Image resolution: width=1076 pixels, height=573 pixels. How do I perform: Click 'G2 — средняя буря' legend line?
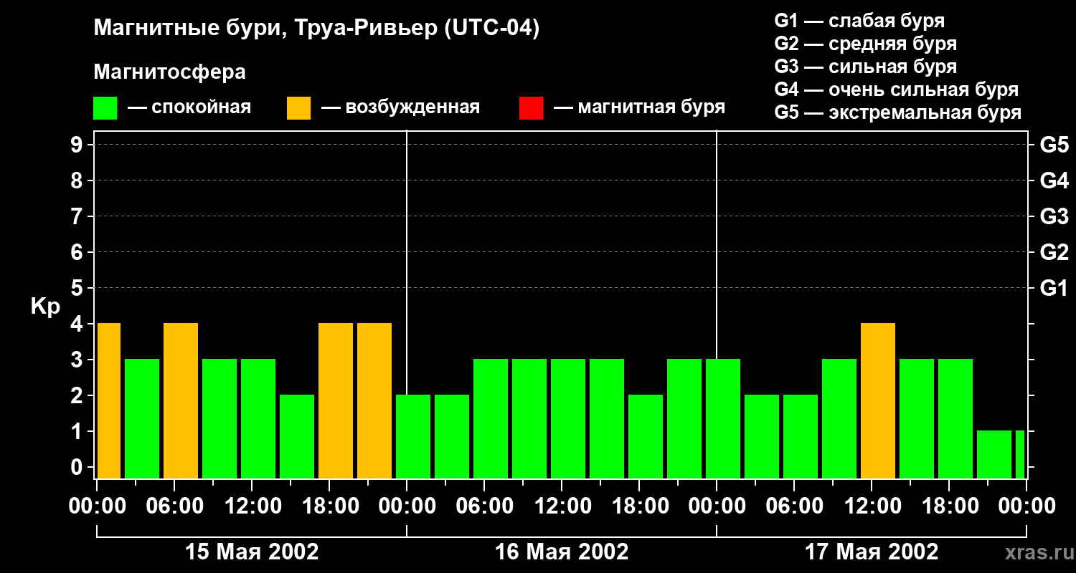pos(865,44)
